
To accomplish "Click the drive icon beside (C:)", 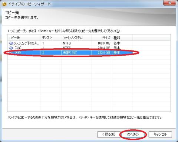I will [11, 48].
